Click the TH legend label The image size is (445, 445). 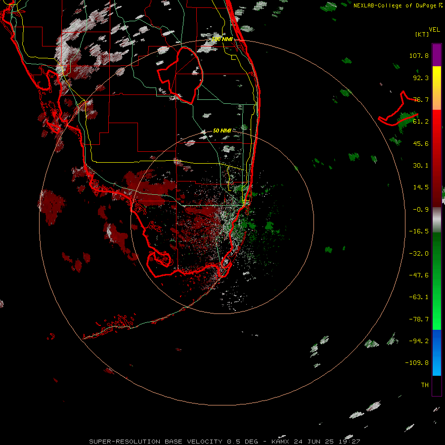pos(425,385)
